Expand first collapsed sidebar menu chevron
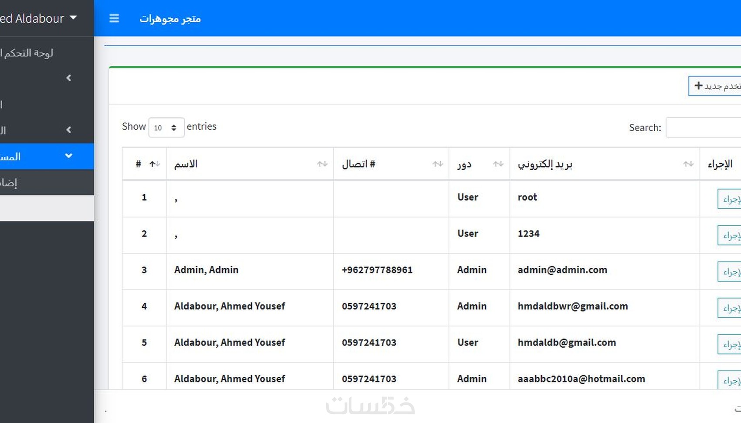 point(68,78)
